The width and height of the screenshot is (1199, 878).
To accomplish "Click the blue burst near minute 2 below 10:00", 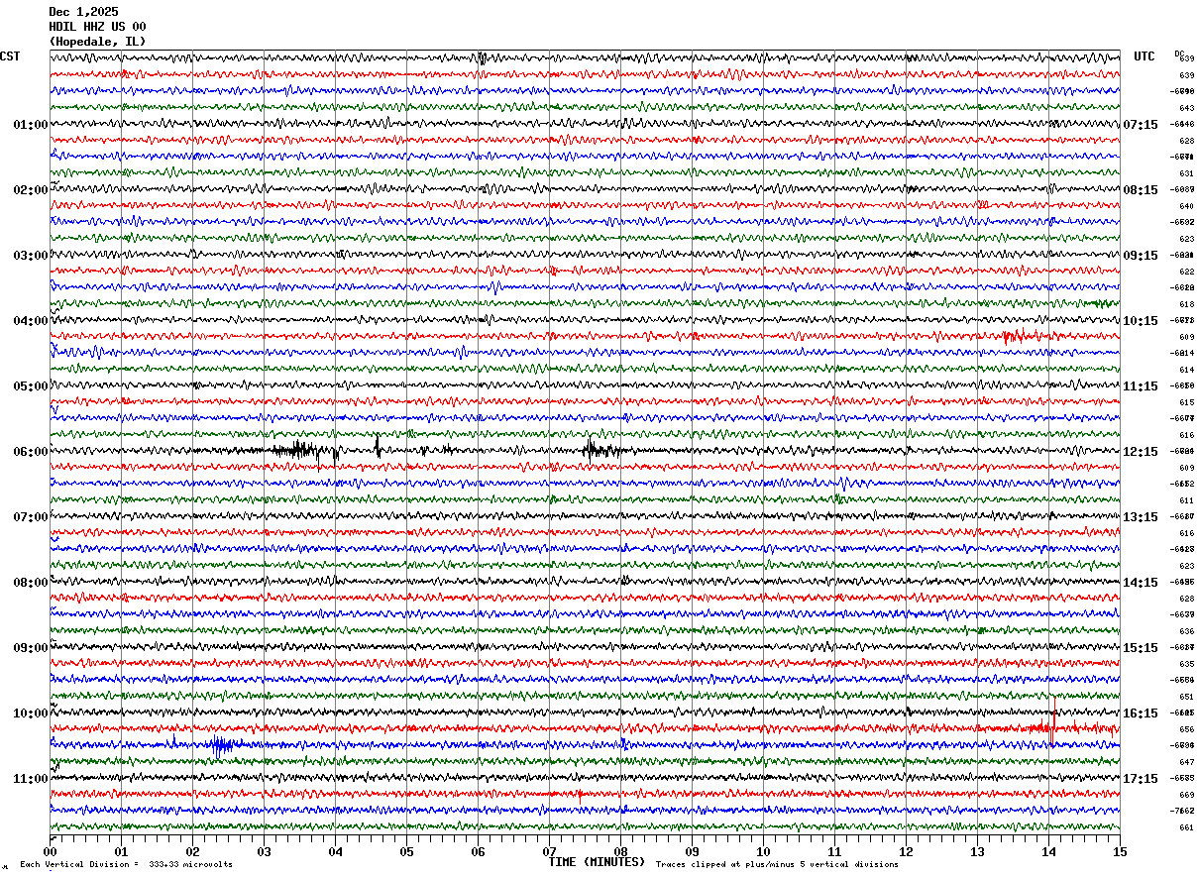I will coord(222,745).
